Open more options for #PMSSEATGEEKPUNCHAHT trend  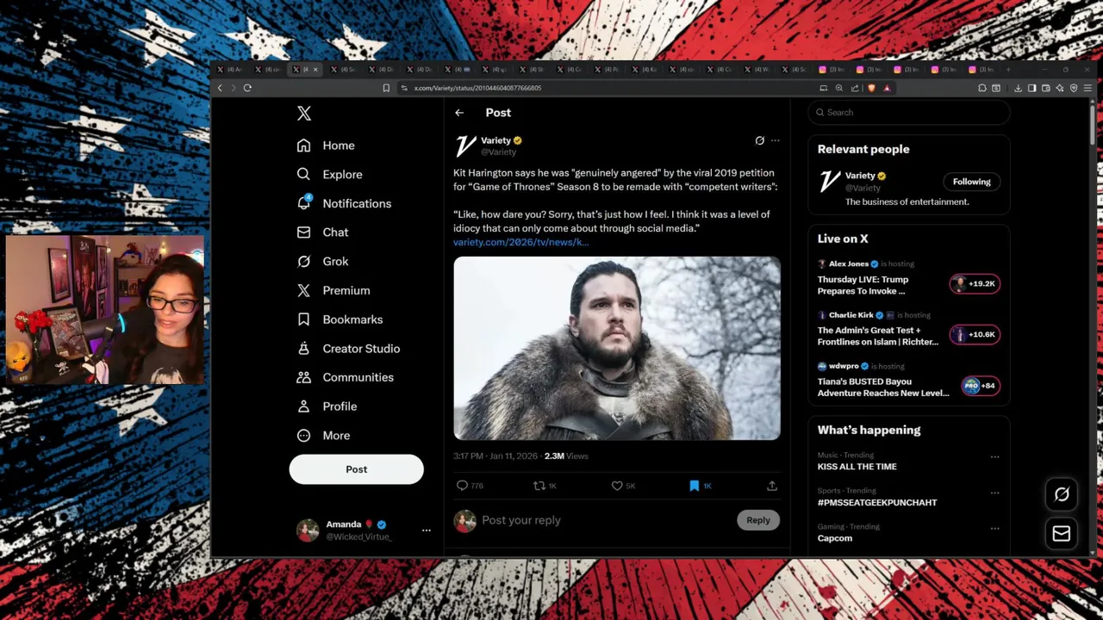[994, 493]
